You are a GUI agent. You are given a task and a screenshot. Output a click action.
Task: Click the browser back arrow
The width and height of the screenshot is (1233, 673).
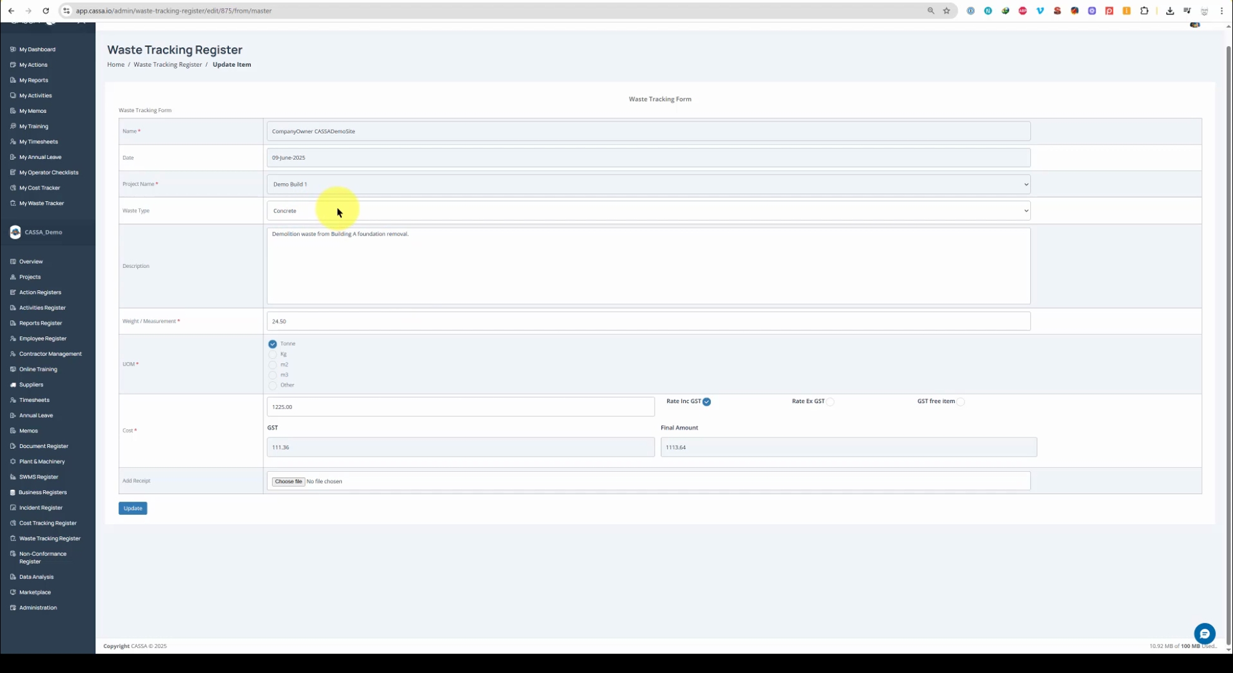click(x=11, y=11)
